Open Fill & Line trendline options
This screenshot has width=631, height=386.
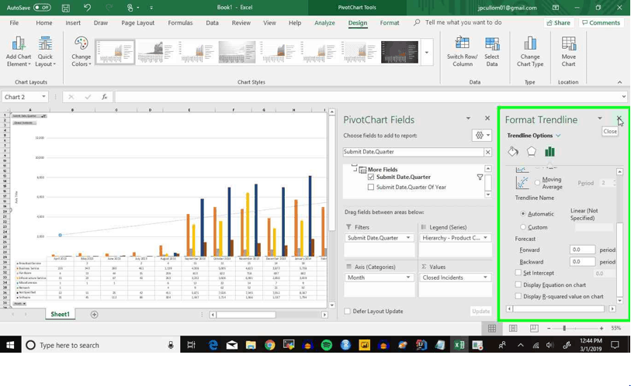click(513, 152)
